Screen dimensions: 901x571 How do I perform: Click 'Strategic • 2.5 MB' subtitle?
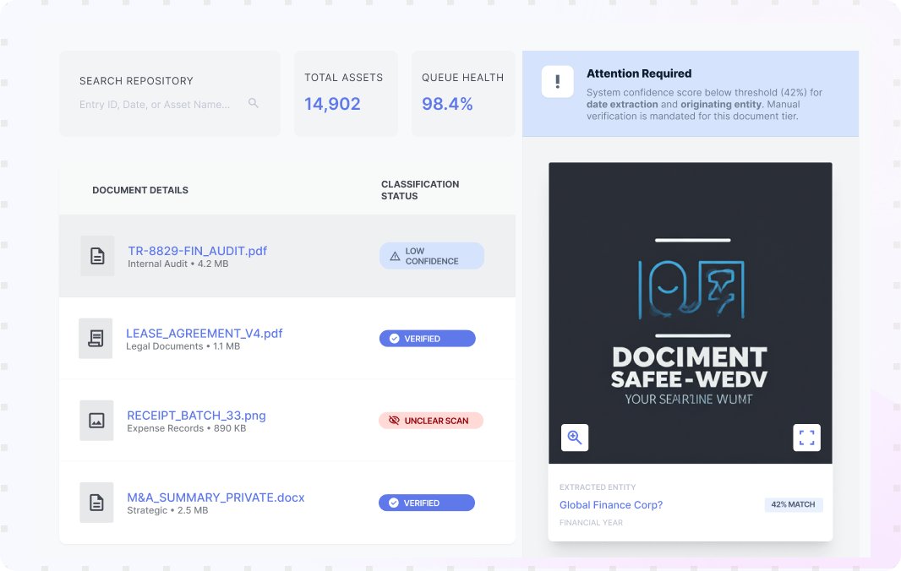coord(167,511)
